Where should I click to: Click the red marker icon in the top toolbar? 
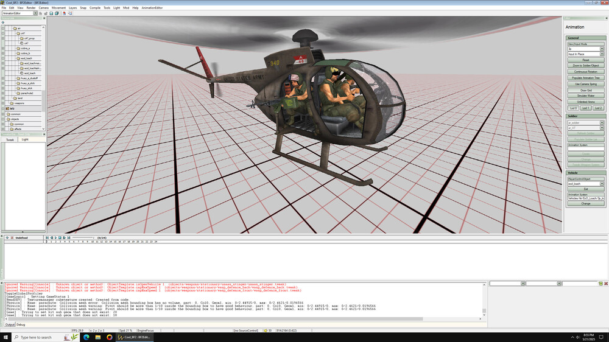pos(64,13)
